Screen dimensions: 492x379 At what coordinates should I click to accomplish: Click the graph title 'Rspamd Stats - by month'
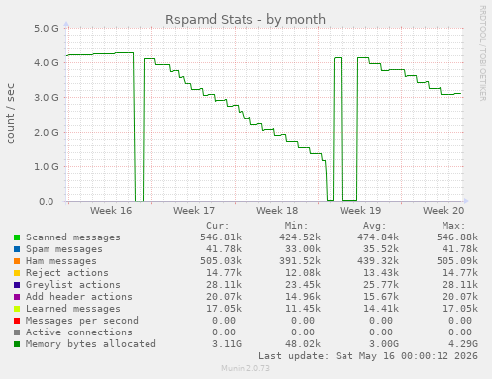point(246,20)
